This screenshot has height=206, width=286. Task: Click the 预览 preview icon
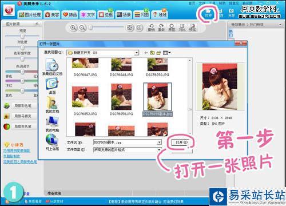pos(192,27)
